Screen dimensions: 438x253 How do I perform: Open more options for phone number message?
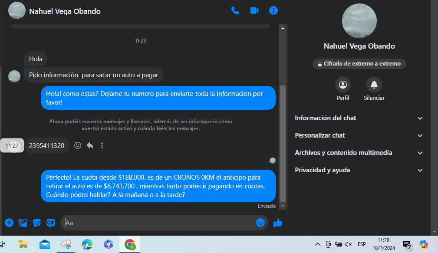click(102, 145)
